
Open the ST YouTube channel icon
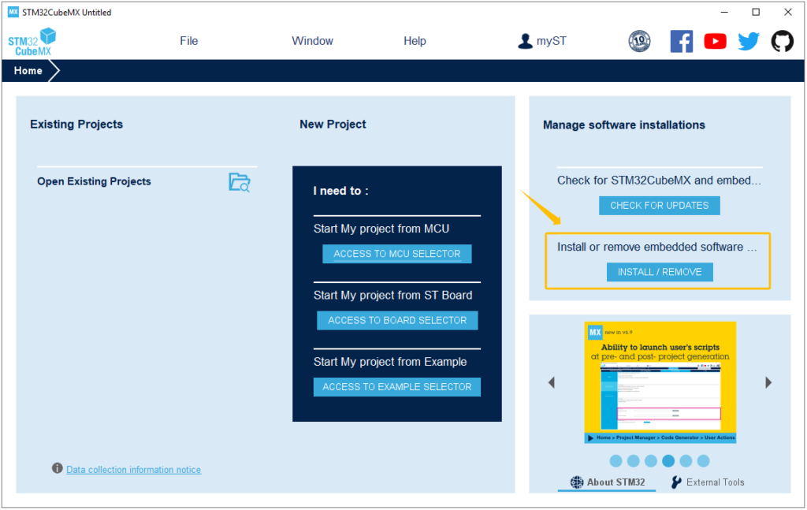click(x=715, y=41)
